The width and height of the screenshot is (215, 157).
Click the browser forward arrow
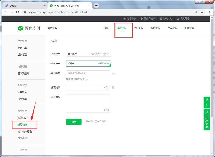(12, 12)
